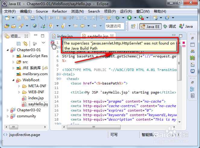Click the Skip All Breakpoints icon
This screenshot has width=200, height=148.
[x=41, y=18]
